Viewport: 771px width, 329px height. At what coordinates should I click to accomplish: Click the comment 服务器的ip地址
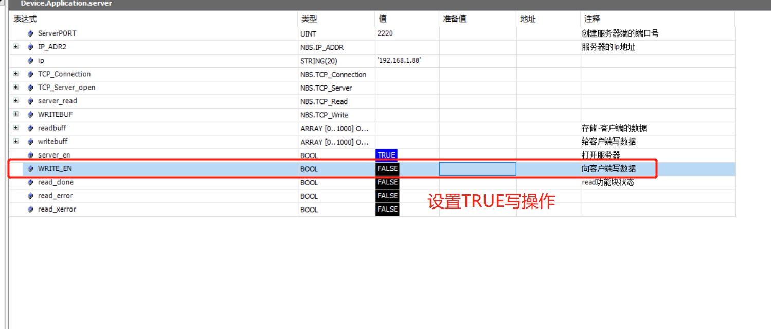pos(608,47)
